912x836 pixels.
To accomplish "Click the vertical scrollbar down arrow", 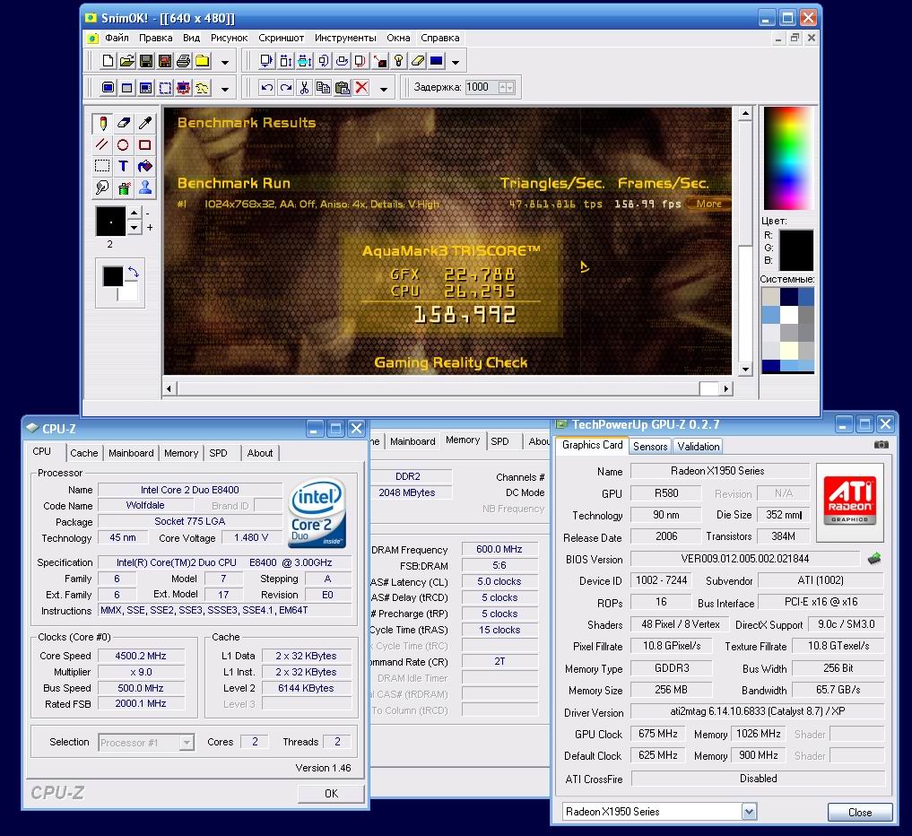I will click(745, 369).
